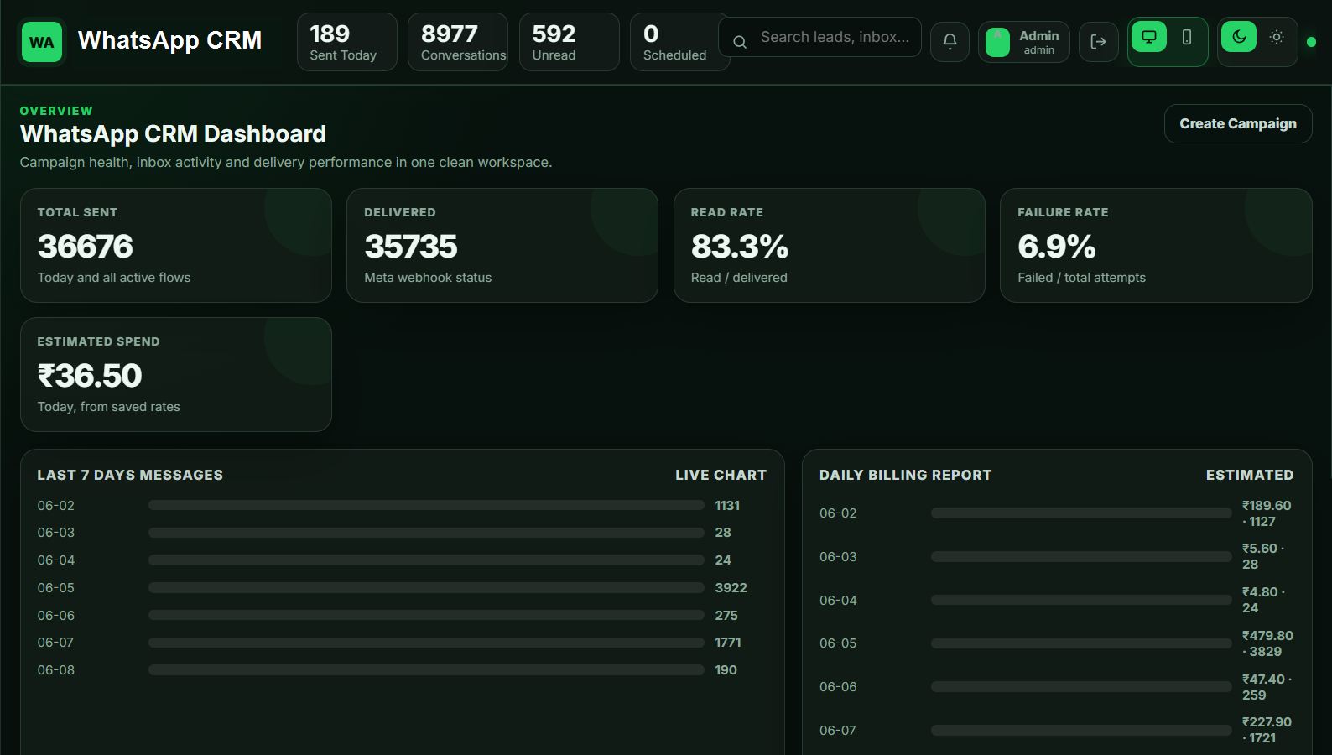The image size is (1332, 755).
Task: Click the Today, from saved rates text
Action: pyautogui.click(x=109, y=407)
